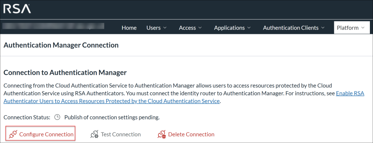
Task: Click the Authentication Manager Connection page title
Action: tap(61, 45)
